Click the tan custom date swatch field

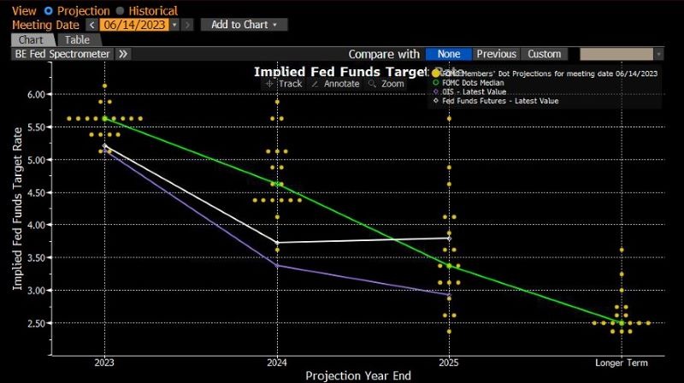[616, 54]
